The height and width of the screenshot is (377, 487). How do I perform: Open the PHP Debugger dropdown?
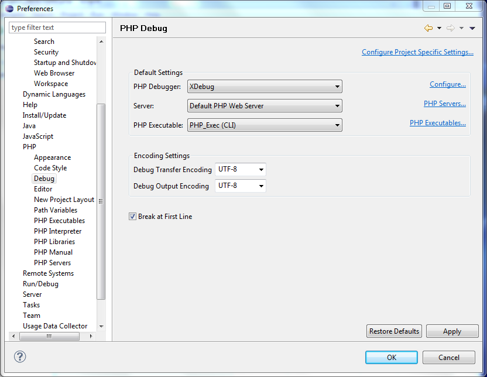tap(265, 87)
